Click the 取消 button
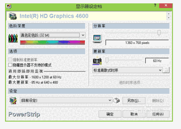The width and height of the screenshot is (181, 129). [134, 114]
